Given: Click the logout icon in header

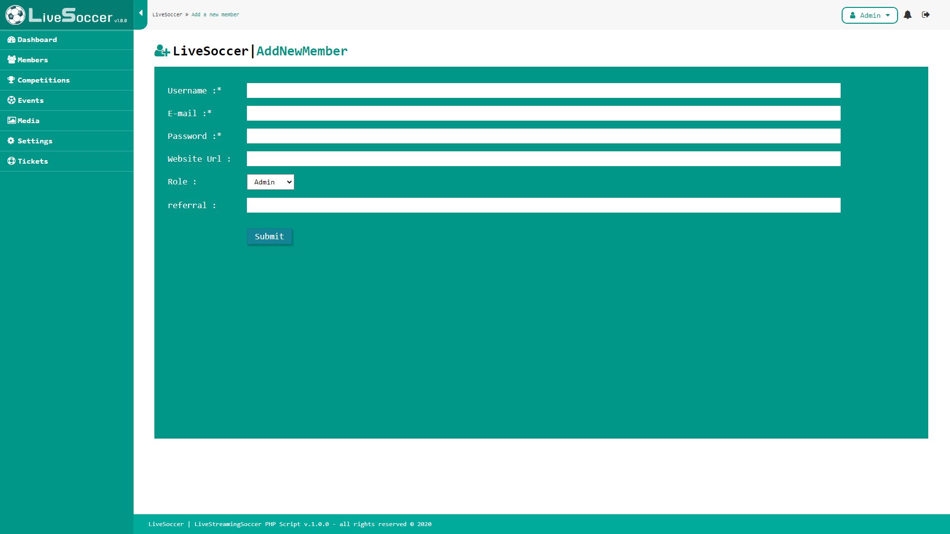Looking at the screenshot, I should tap(926, 15).
